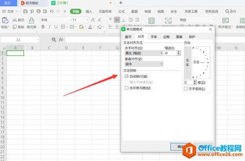Uncheck the 自动换行 wrap text checkbox
The image size is (245, 161).
point(127,77)
